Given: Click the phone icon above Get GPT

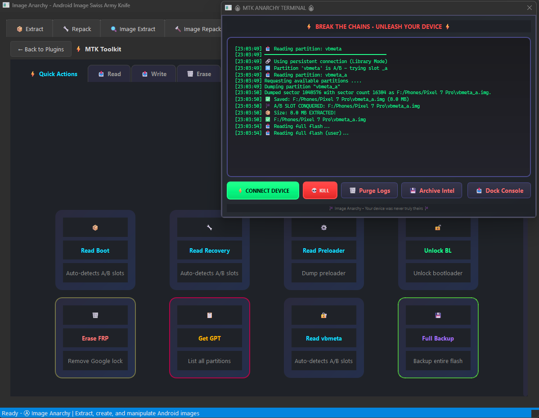Looking at the screenshot, I should click(x=209, y=315).
